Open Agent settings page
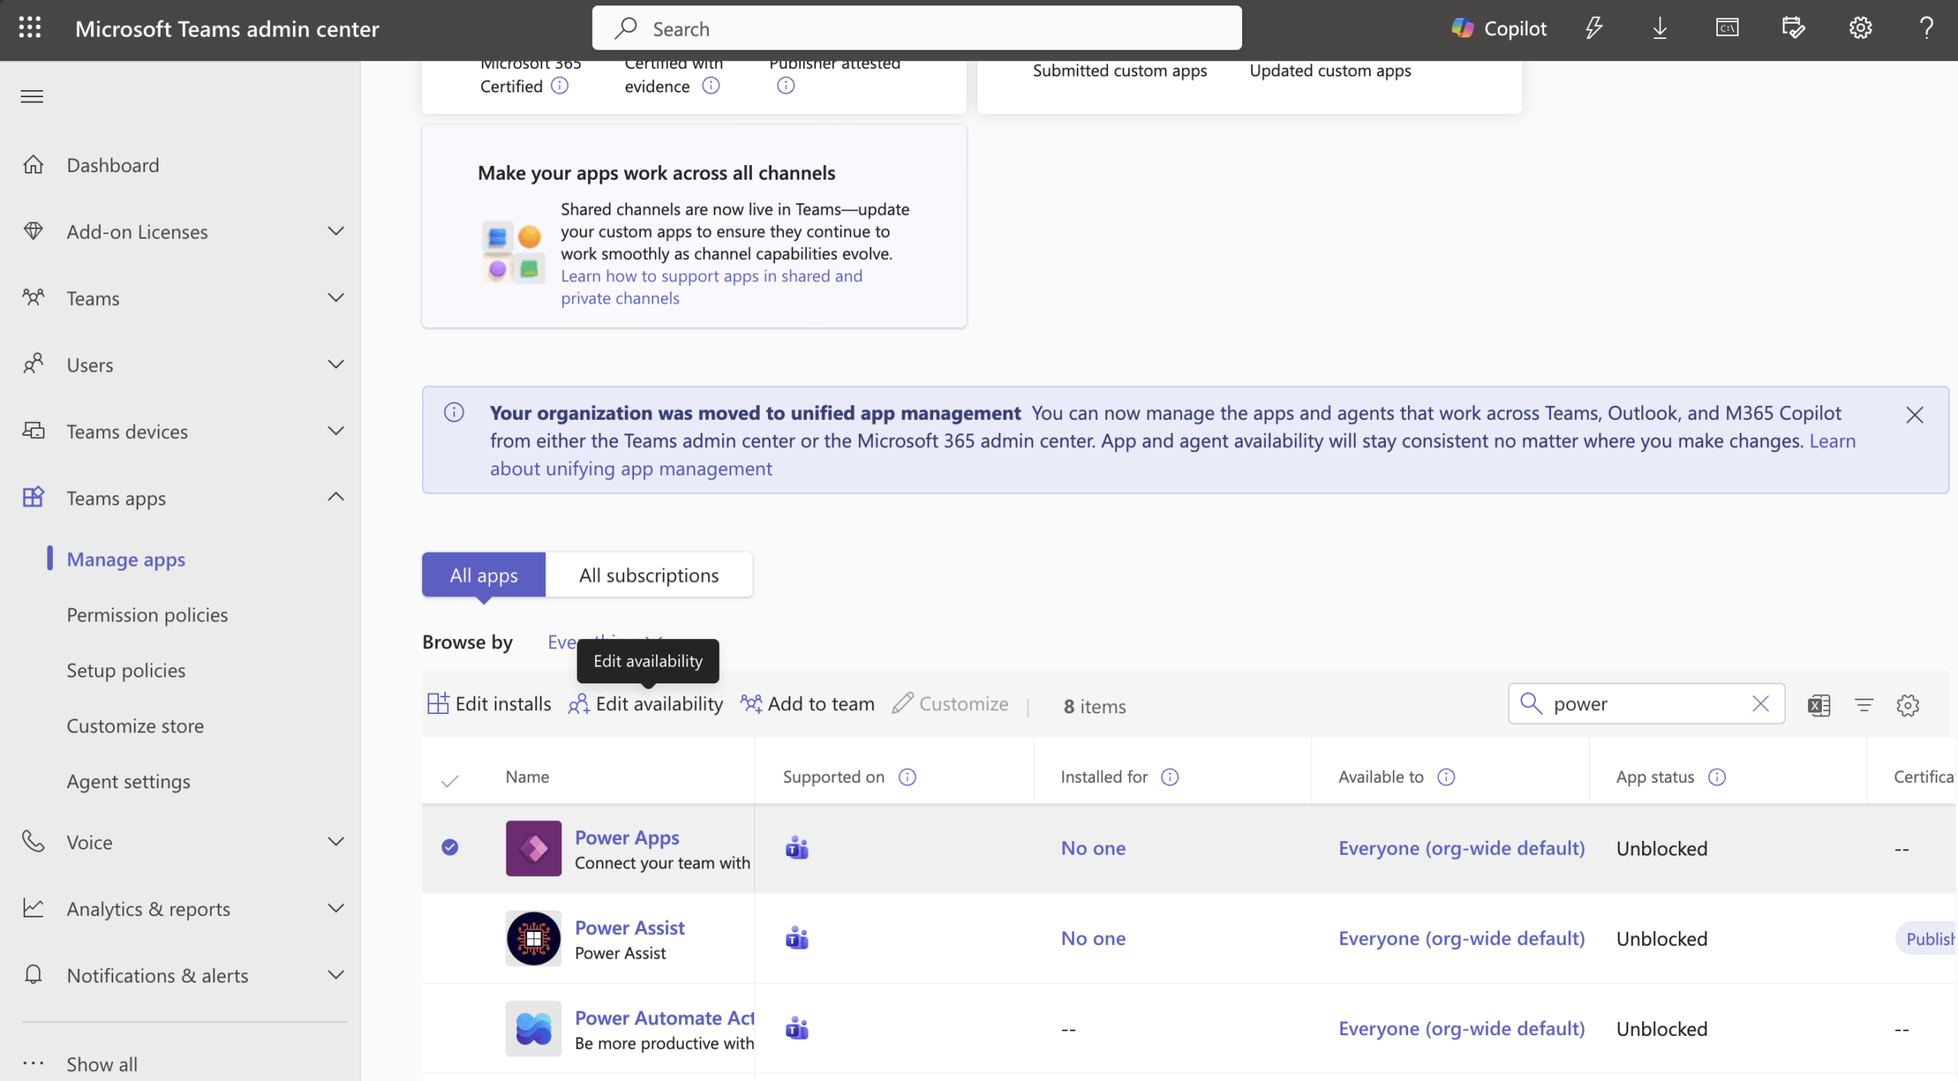1958x1081 pixels. click(x=128, y=781)
